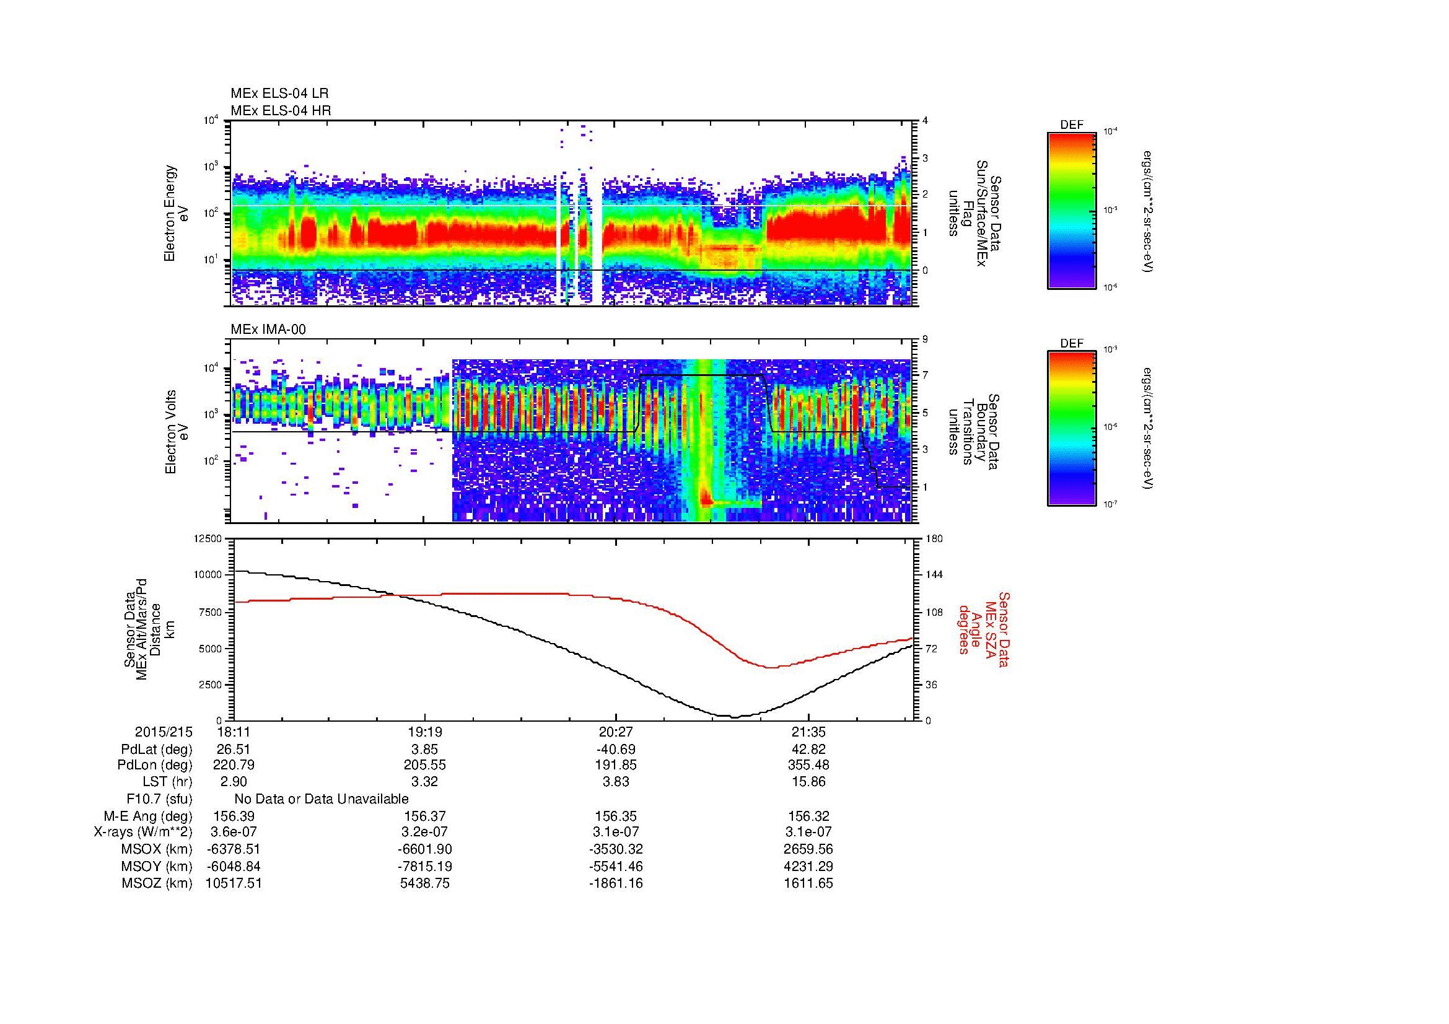Click the 'X-rays (W/m**2)' row label
Screen dimensions: 1449x1024
pyautogui.click(x=143, y=832)
